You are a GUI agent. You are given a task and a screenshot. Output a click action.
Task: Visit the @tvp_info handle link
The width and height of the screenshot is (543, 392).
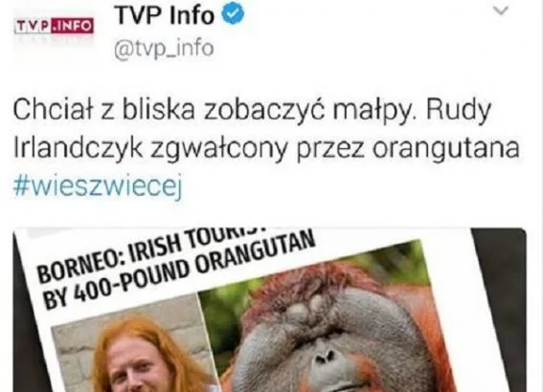tap(164, 49)
